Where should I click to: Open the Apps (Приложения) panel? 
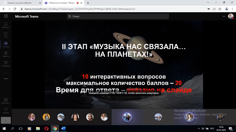coord(6,101)
